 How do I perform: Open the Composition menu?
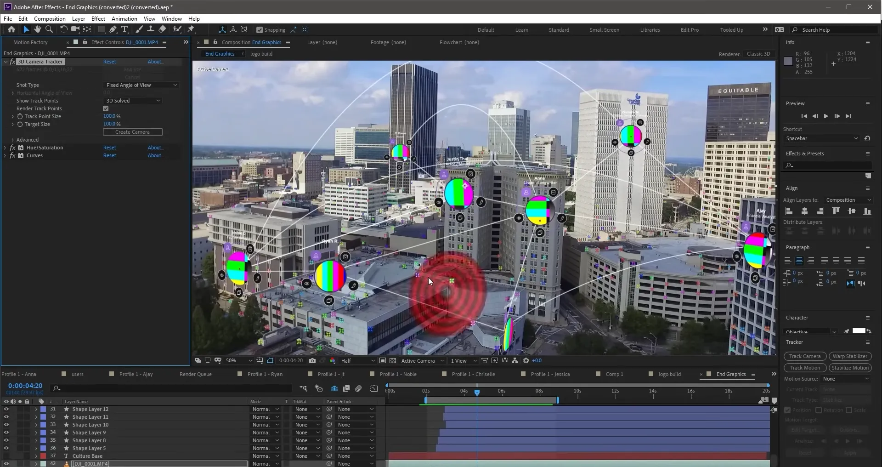coord(50,19)
